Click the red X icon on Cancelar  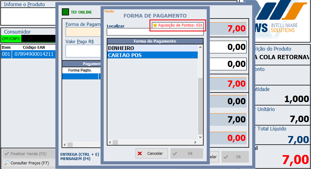(x=140, y=154)
